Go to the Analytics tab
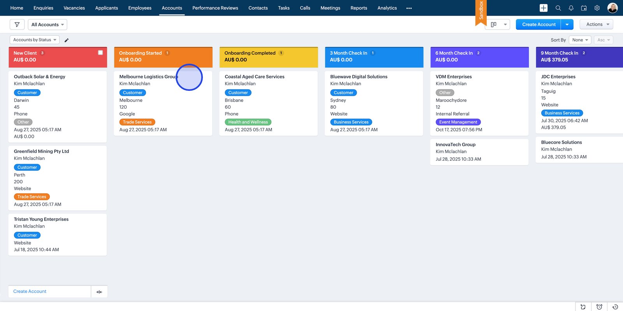 pos(387,8)
